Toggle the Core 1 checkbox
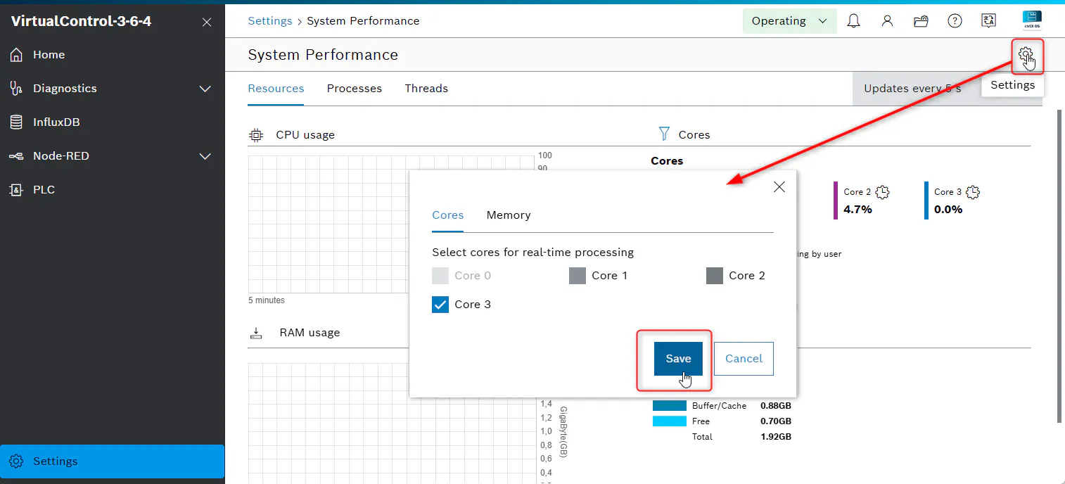1065x484 pixels. coord(578,275)
